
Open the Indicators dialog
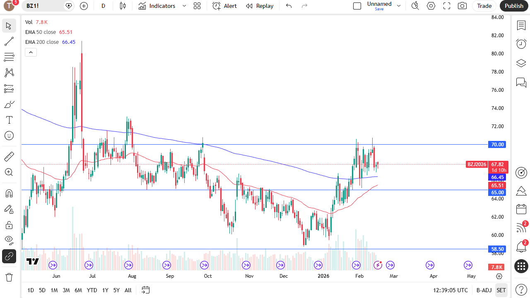click(157, 6)
